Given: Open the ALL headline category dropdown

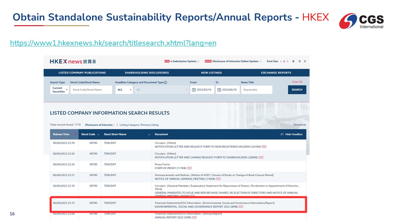Looking at the screenshot, I should (124, 90).
